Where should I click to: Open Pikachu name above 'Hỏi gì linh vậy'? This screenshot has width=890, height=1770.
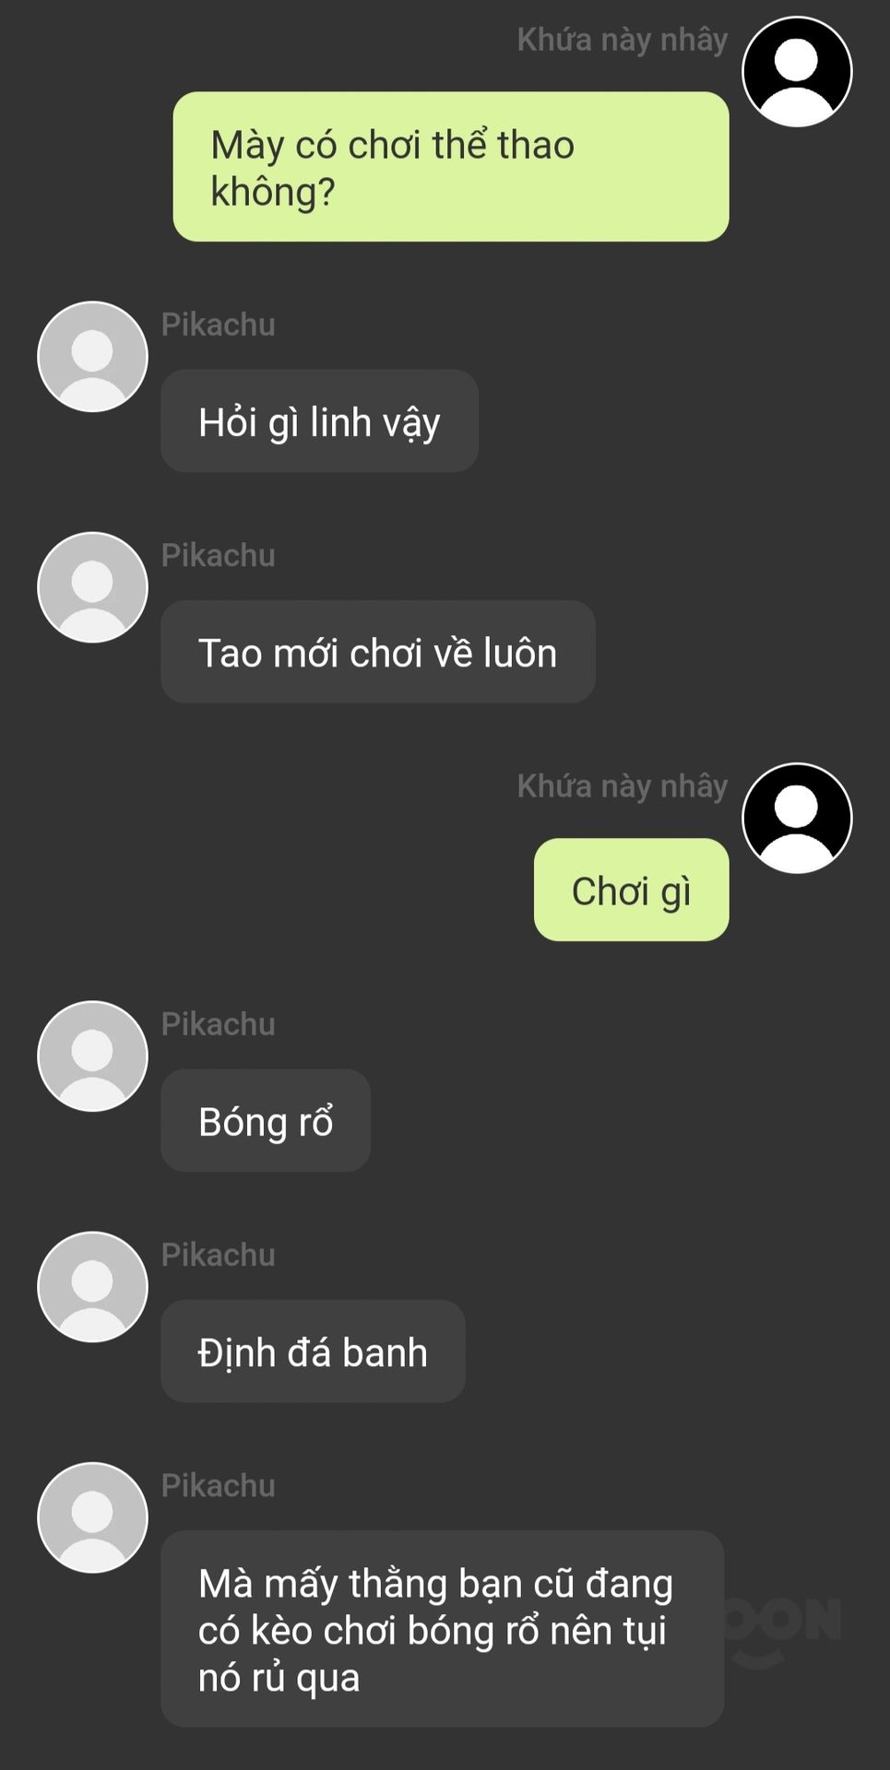[x=219, y=324]
